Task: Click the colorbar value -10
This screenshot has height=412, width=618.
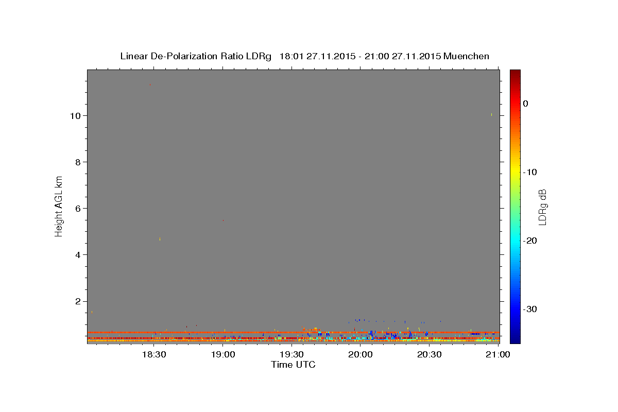Action: coord(530,172)
